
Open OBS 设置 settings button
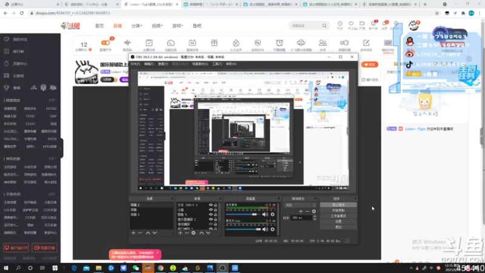tap(338, 221)
